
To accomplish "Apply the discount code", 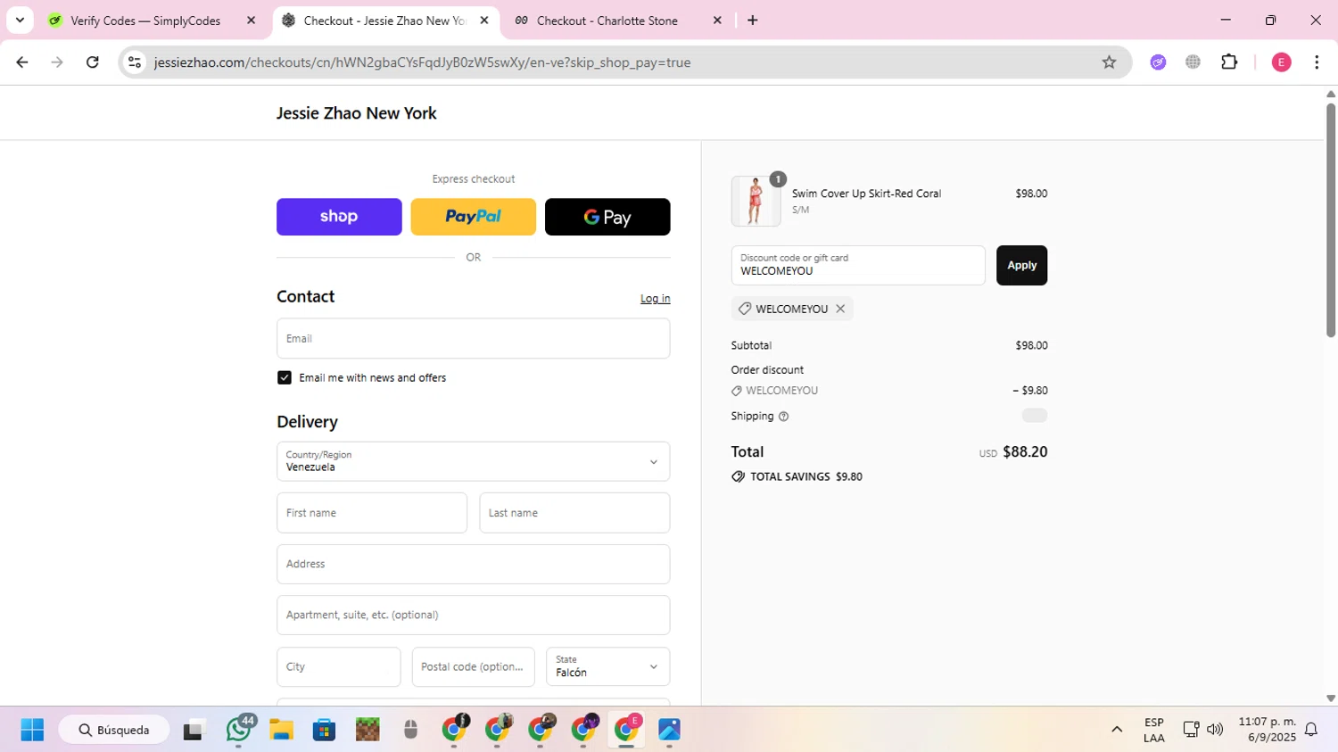I will [1021, 265].
